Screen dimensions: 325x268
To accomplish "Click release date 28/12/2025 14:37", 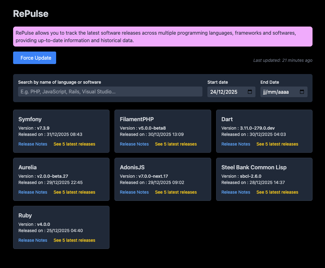I will pyautogui.click(x=267, y=182).
